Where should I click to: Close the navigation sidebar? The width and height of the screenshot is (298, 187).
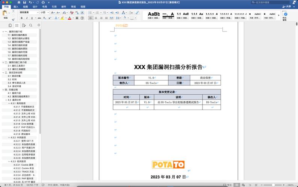click(x=39, y=25)
